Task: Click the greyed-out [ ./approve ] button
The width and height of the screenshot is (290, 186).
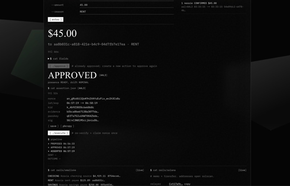Action: pos(59,66)
